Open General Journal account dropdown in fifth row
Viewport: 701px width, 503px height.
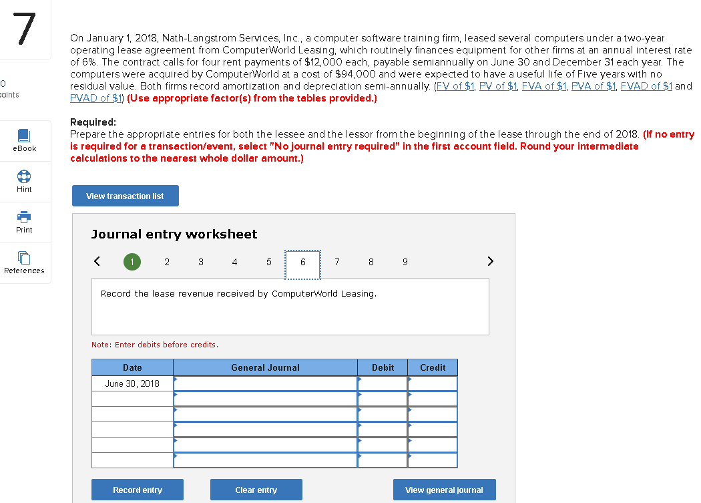265,445
